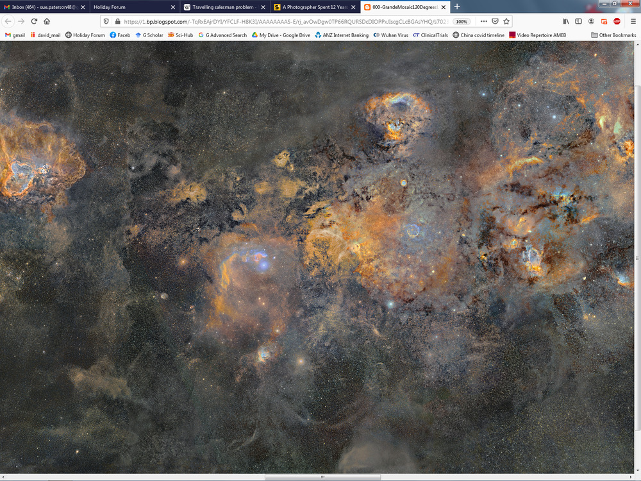Viewport: 641px width, 481px height.
Task: Open a new tab with plus button
Action: (457, 6)
